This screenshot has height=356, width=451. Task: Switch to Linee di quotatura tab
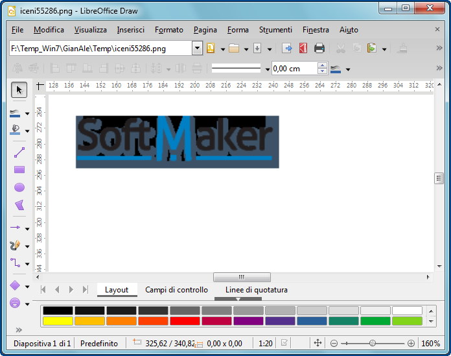[256, 290]
